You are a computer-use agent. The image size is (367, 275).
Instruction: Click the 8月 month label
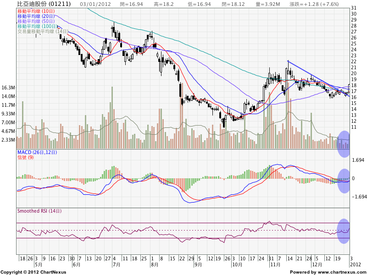tap(155, 265)
